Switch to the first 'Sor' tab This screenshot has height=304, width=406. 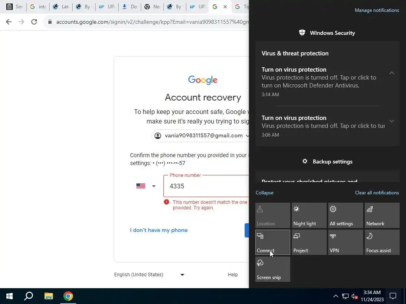pos(15,7)
